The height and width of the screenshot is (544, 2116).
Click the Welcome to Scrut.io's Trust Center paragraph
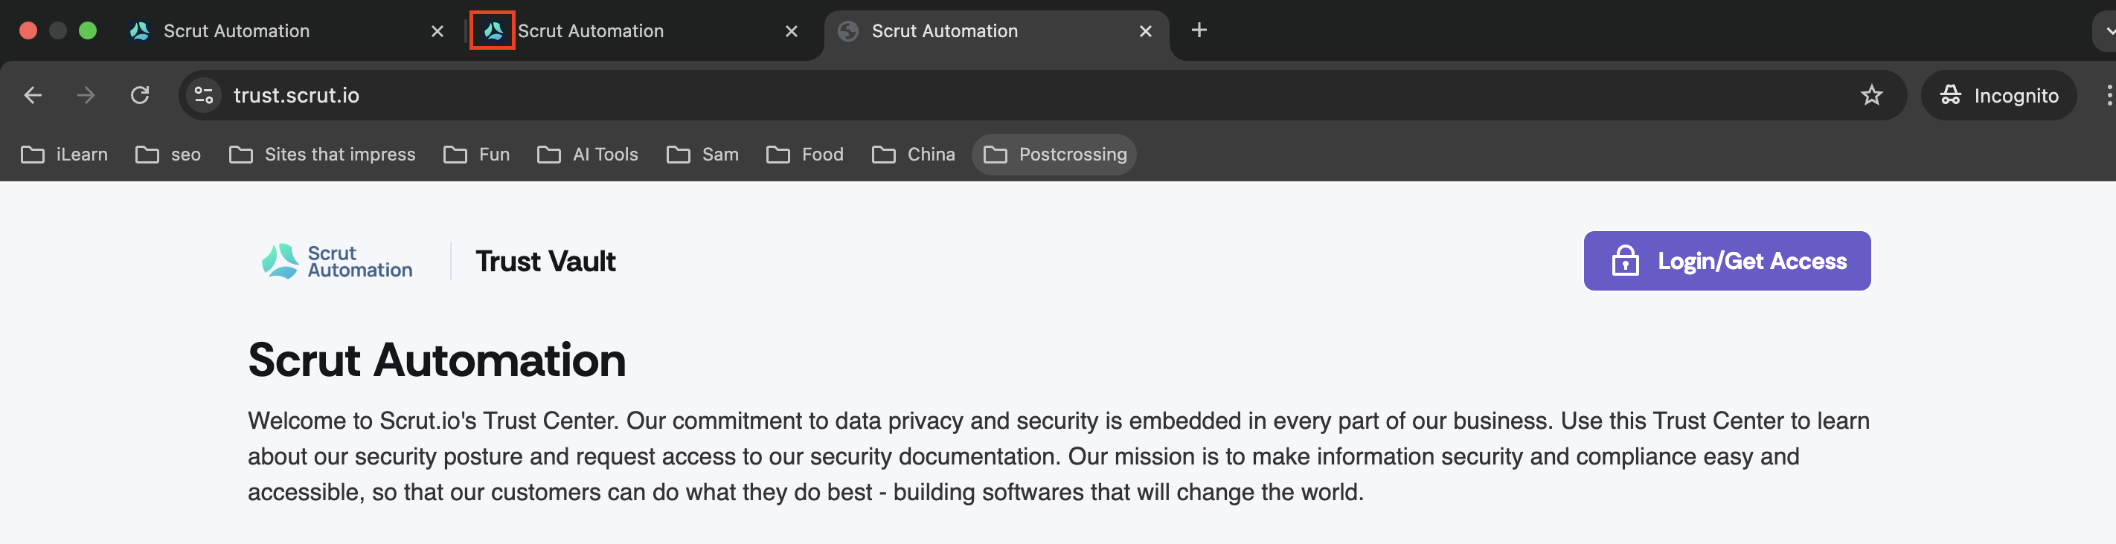1058,456
